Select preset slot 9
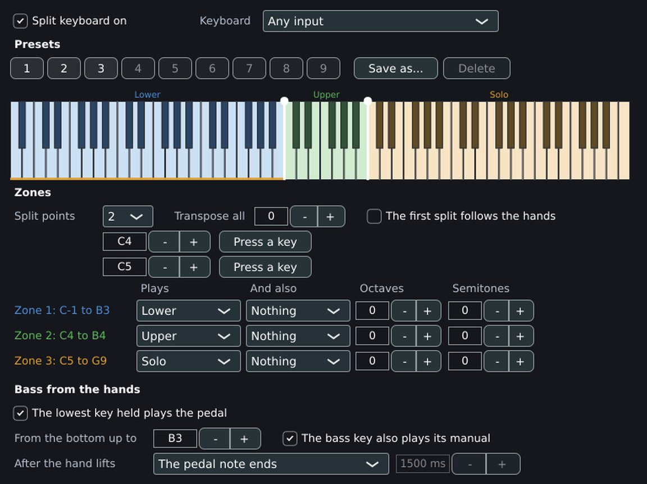This screenshot has width=647, height=484. coord(323,68)
